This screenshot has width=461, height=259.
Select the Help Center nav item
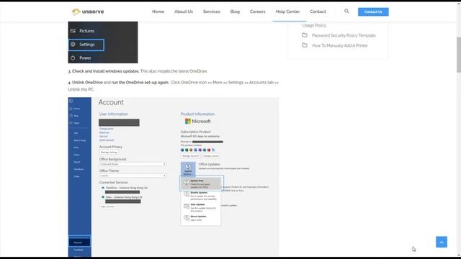pyautogui.click(x=287, y=12)
